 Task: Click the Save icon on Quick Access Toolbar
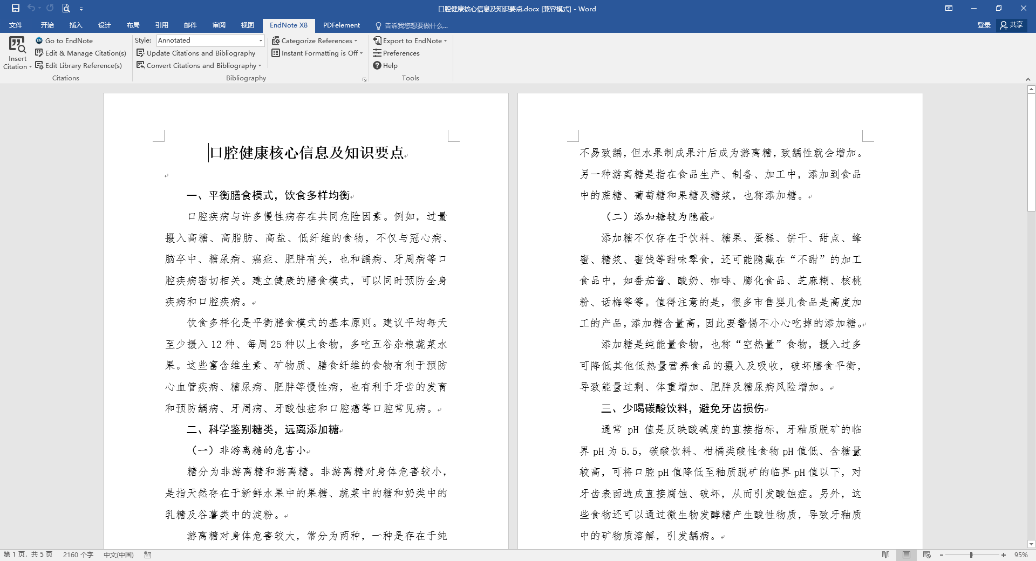tap(15, 9)
